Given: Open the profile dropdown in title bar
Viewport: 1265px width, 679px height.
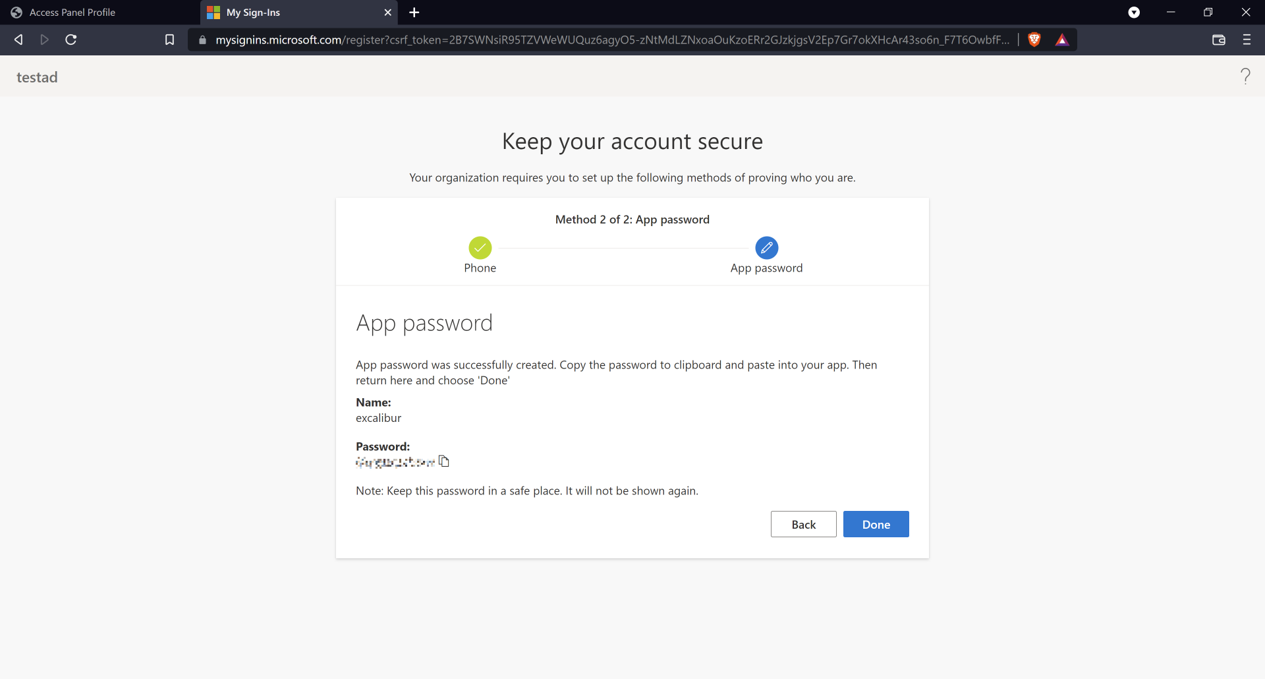Looking at the screenshot, I should coord(1134,13).
